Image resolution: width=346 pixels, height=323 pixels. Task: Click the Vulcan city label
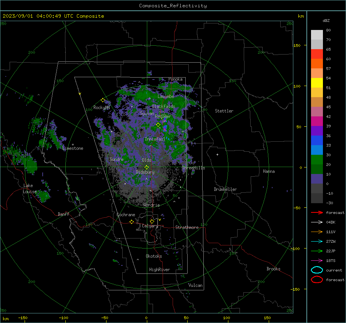point(195,285)
